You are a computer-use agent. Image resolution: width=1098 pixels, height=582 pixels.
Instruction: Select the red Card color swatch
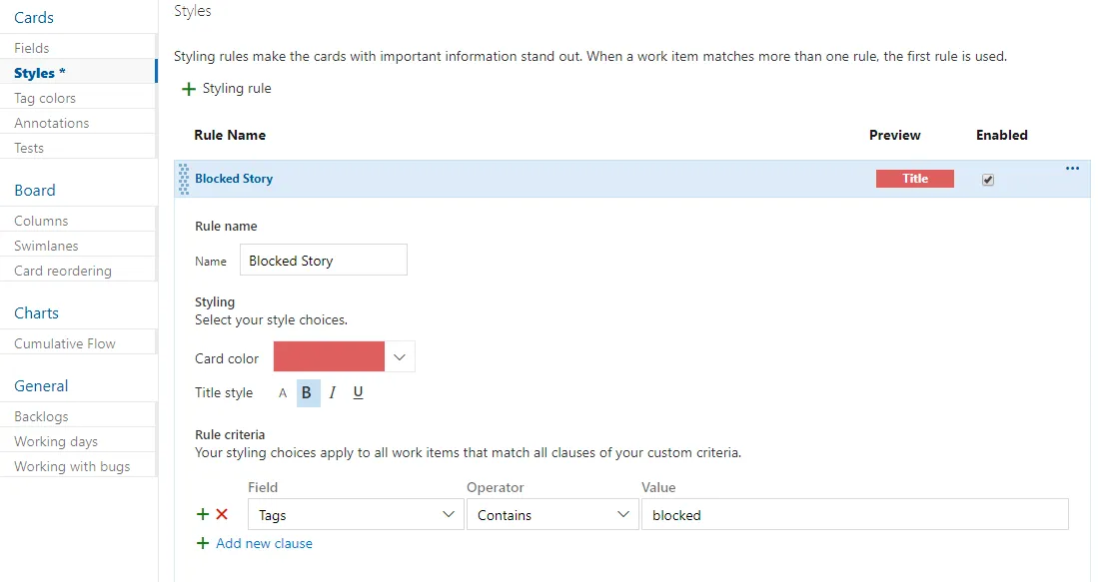[329, 355]
